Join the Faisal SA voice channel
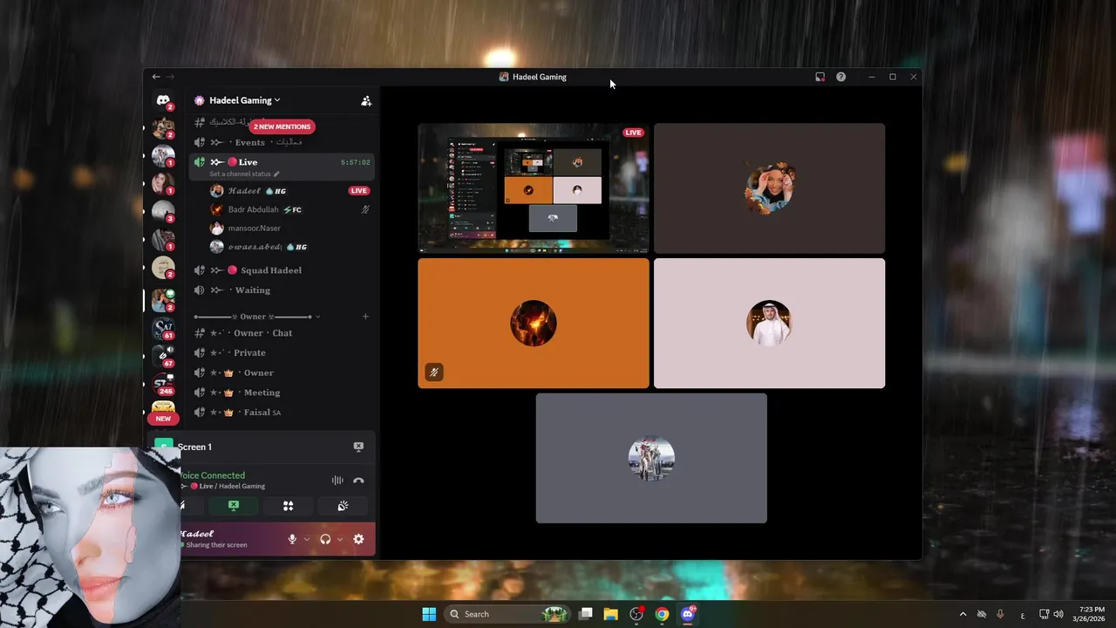This screenshot has width=1116, height=628. pos(282,413)
